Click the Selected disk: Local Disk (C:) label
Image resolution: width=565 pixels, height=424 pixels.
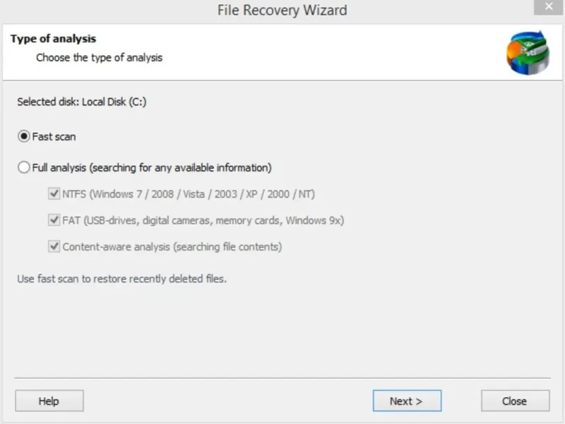pos(82,102)
